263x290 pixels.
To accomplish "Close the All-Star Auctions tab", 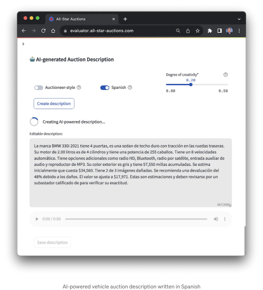I will click(x=114, y=19).
